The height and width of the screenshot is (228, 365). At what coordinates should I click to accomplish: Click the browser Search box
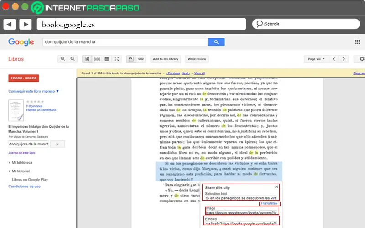(306, 24)
